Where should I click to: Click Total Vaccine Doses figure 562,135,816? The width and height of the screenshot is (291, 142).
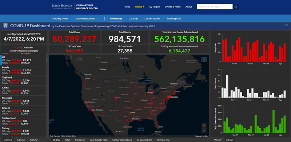click(x=179, y=39)
